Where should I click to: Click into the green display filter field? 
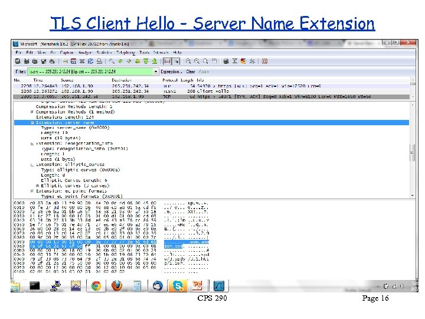click(x=91, y=71)
